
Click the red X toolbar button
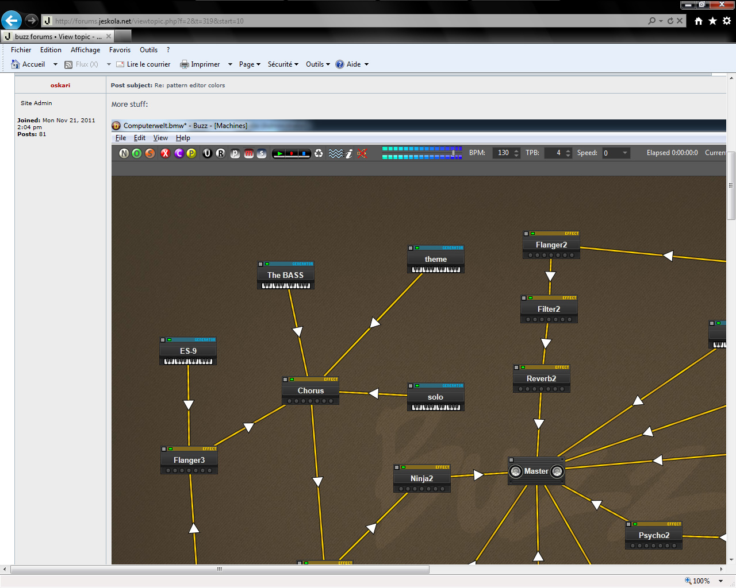[165, 153]
